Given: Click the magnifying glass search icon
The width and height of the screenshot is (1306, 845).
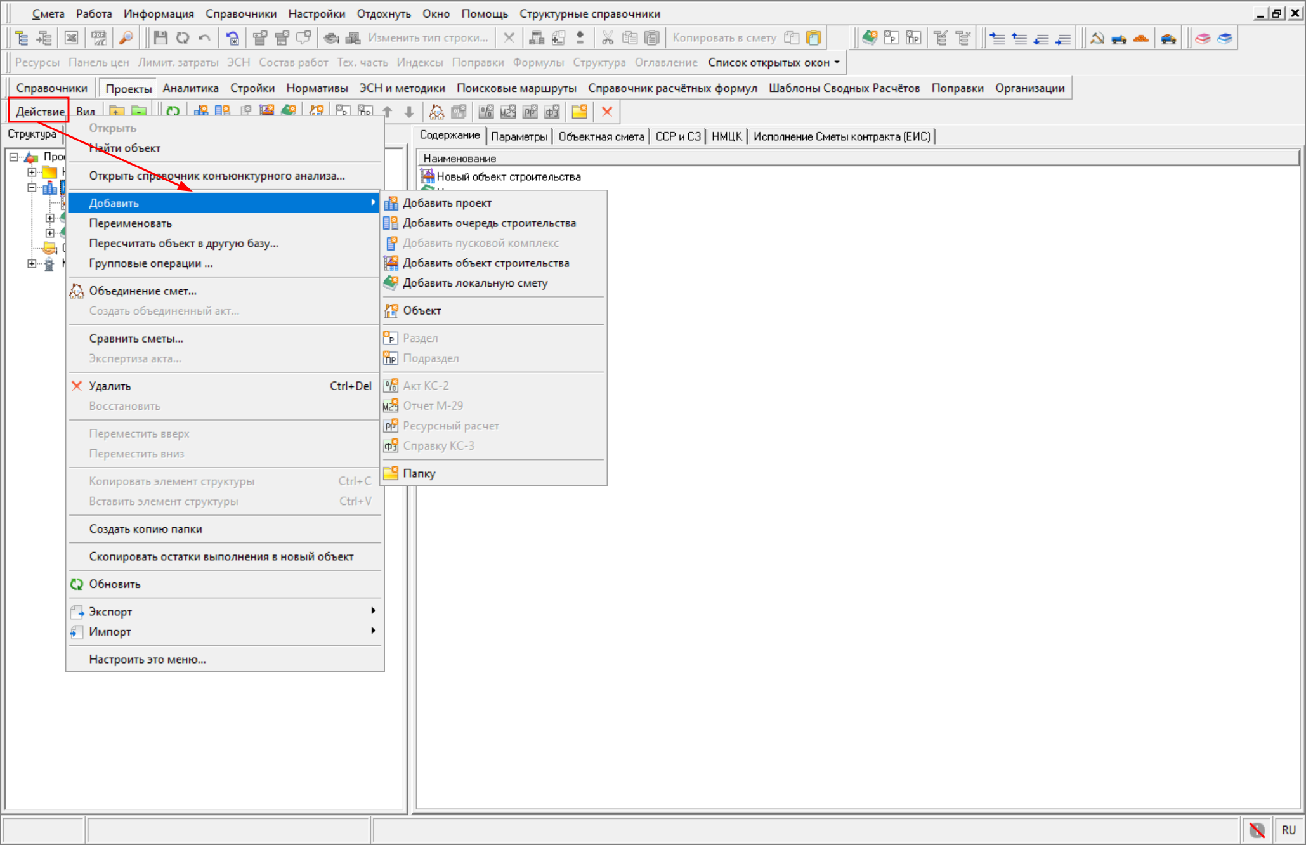Looking at the screenshot, I should point(126,38).
